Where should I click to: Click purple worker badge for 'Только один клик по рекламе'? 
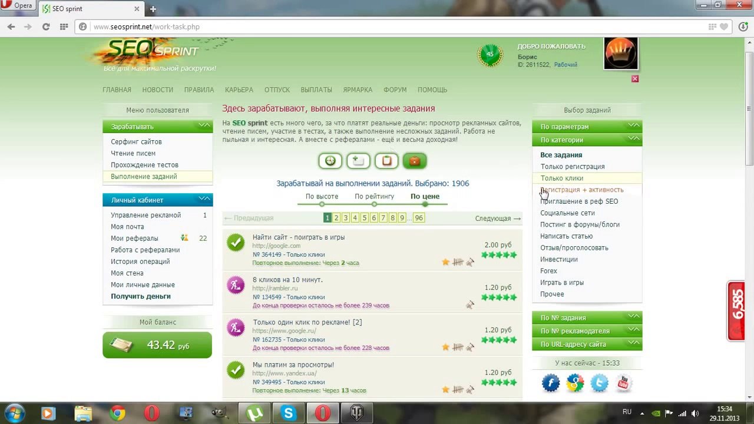[x=236, y=327]
